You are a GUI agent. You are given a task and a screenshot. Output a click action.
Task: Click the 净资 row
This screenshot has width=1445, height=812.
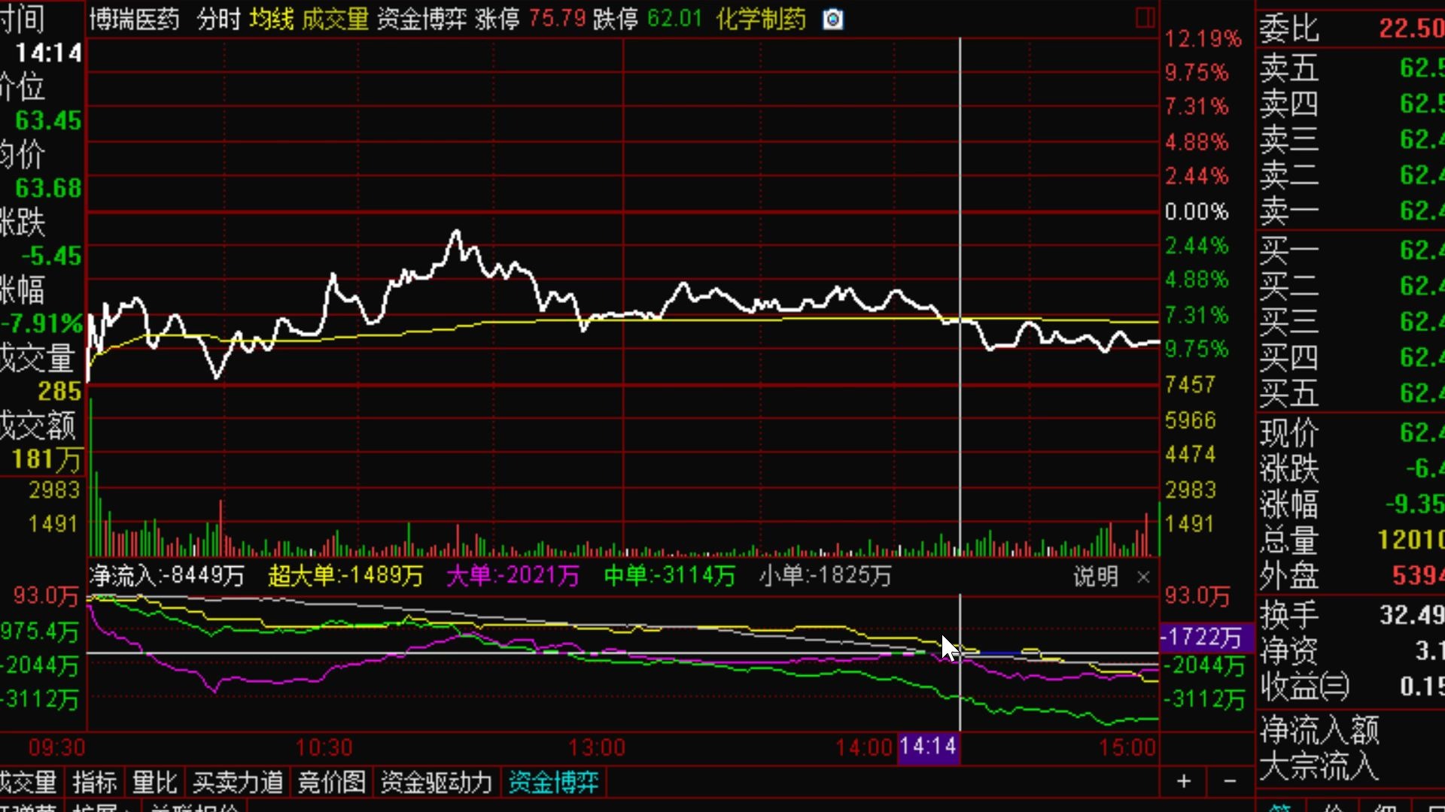click(1351, 651)
